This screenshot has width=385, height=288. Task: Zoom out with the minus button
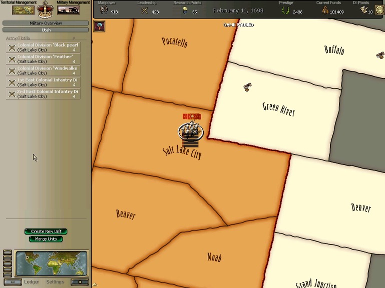click(13, 282)
